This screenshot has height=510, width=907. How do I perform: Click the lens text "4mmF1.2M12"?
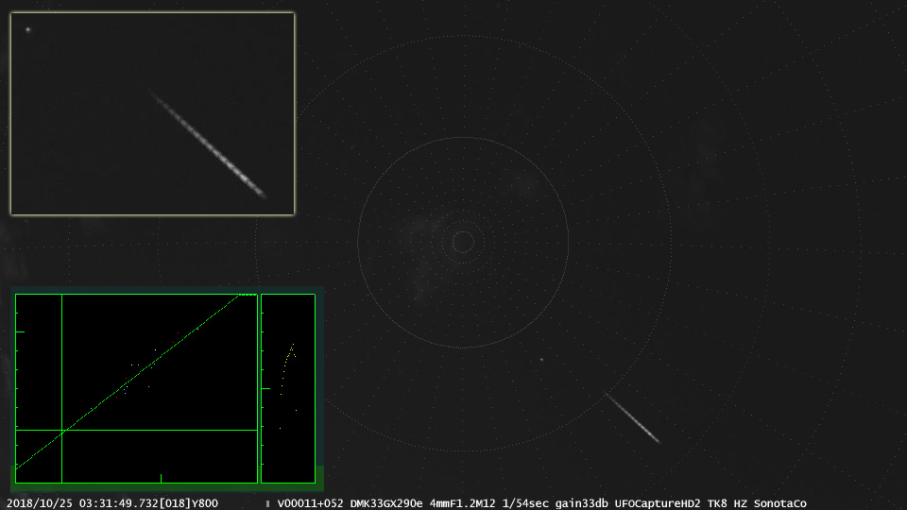pos(462,503)
